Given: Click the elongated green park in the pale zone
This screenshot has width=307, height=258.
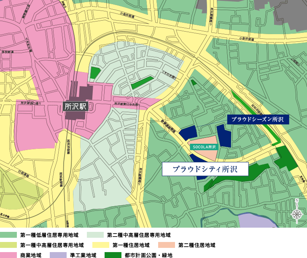Looking at the screenshot, I should pyautogui.click(x=143, y=83).
